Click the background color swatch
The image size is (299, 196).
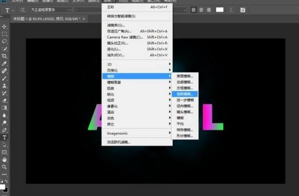click(6, 190)
